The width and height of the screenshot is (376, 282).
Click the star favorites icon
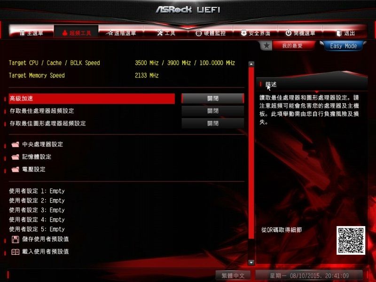[266, 46]
